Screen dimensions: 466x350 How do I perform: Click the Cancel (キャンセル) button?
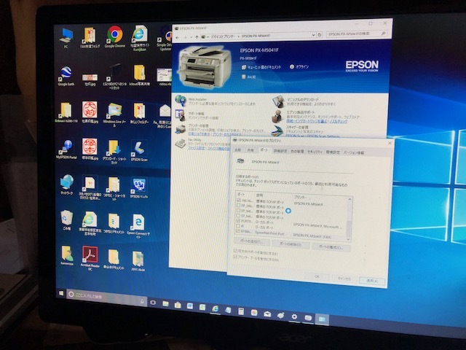tap(344, 279)
